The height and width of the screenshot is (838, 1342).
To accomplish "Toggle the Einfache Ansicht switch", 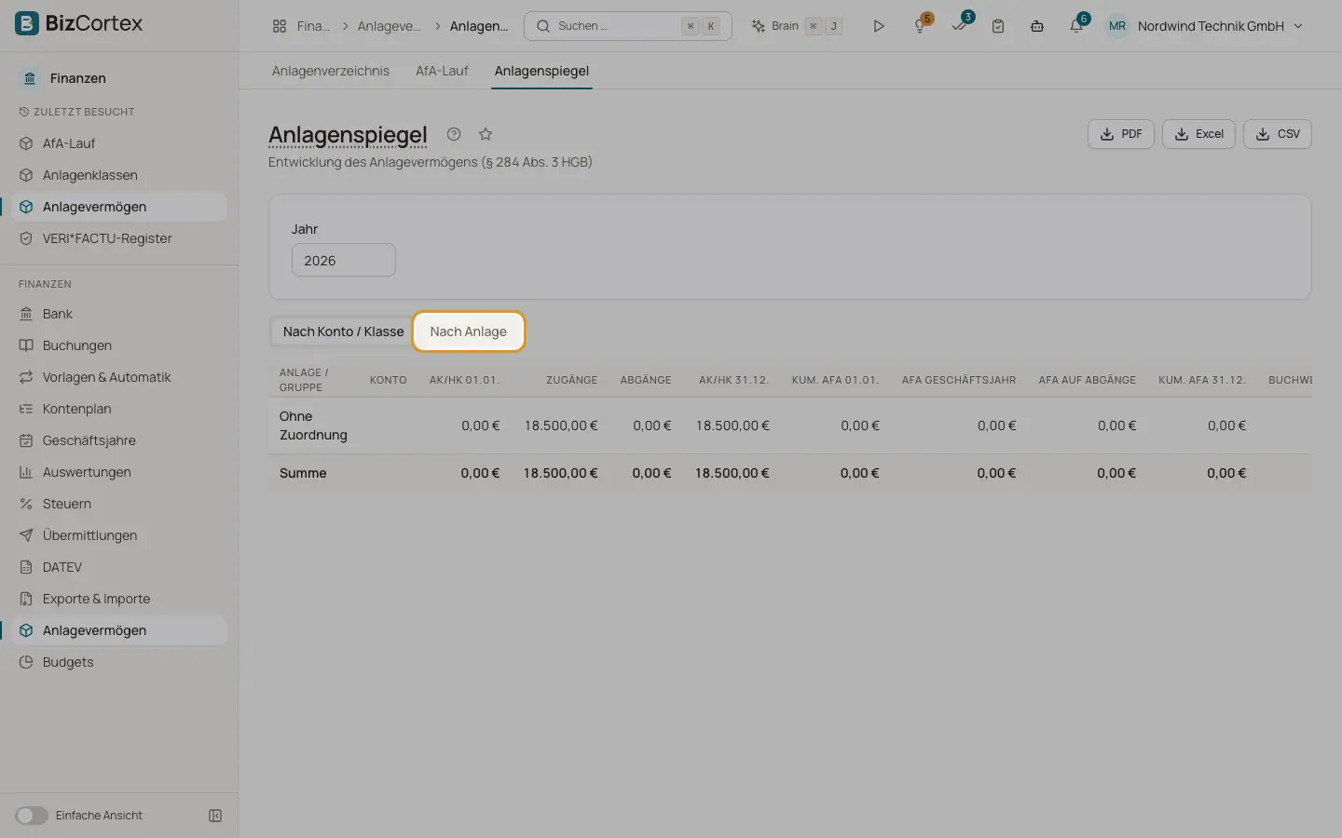I will coord(31,816).
